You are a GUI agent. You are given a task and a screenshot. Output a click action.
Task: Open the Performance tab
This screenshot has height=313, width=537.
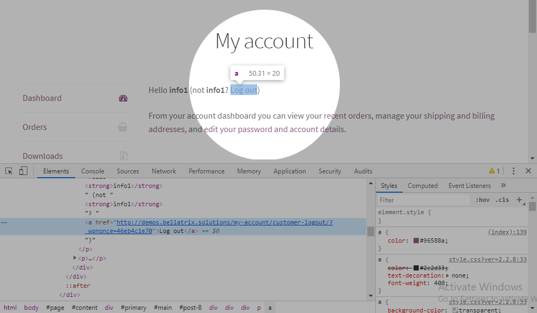[207, 171]
